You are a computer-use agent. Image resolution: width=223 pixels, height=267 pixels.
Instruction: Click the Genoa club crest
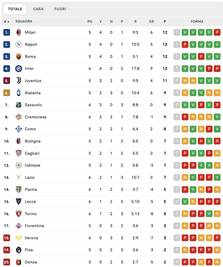click(18, 262)
